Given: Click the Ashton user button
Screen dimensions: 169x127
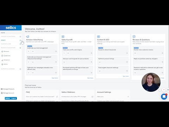Looking at the screenshot, I should pos(8,98).
